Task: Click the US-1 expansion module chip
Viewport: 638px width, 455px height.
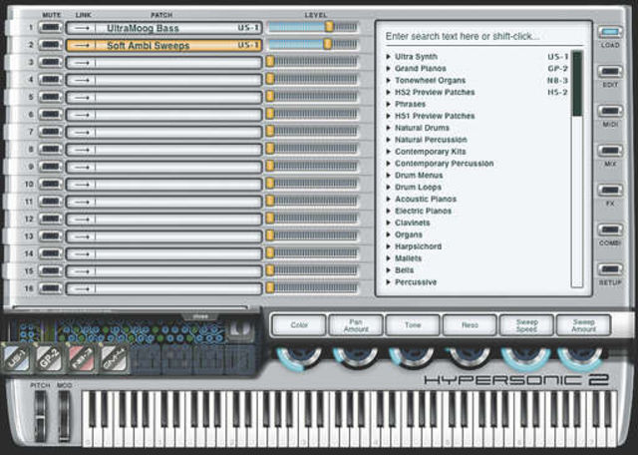Action: click(16, 358)
